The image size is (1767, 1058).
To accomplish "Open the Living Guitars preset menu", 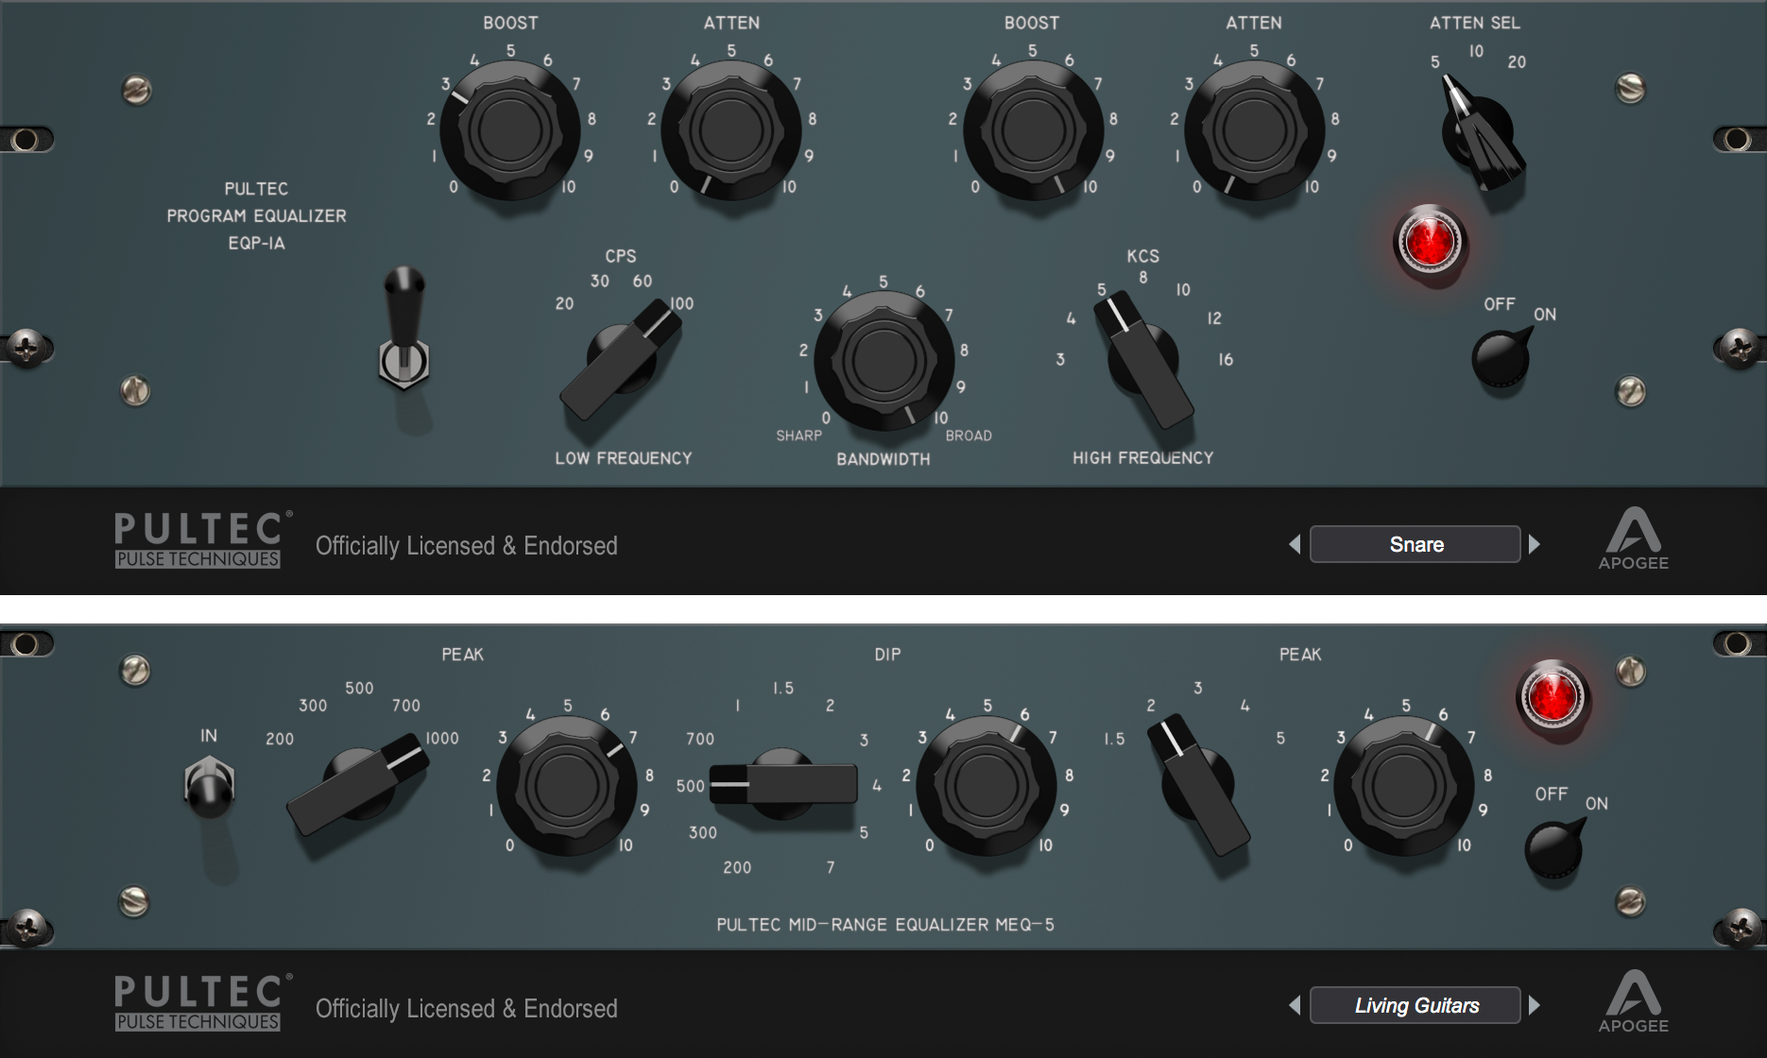I will [1415, 1006].
